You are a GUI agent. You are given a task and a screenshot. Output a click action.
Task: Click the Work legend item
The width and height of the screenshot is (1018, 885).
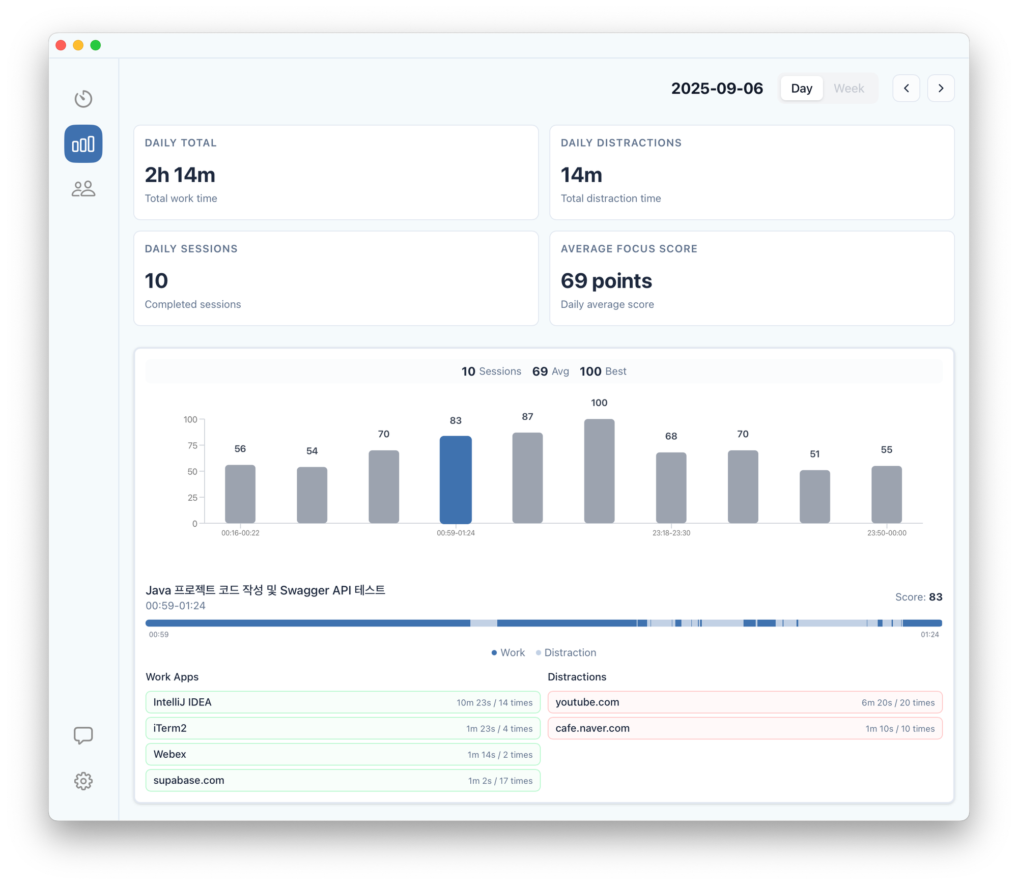tap(508, 652)
